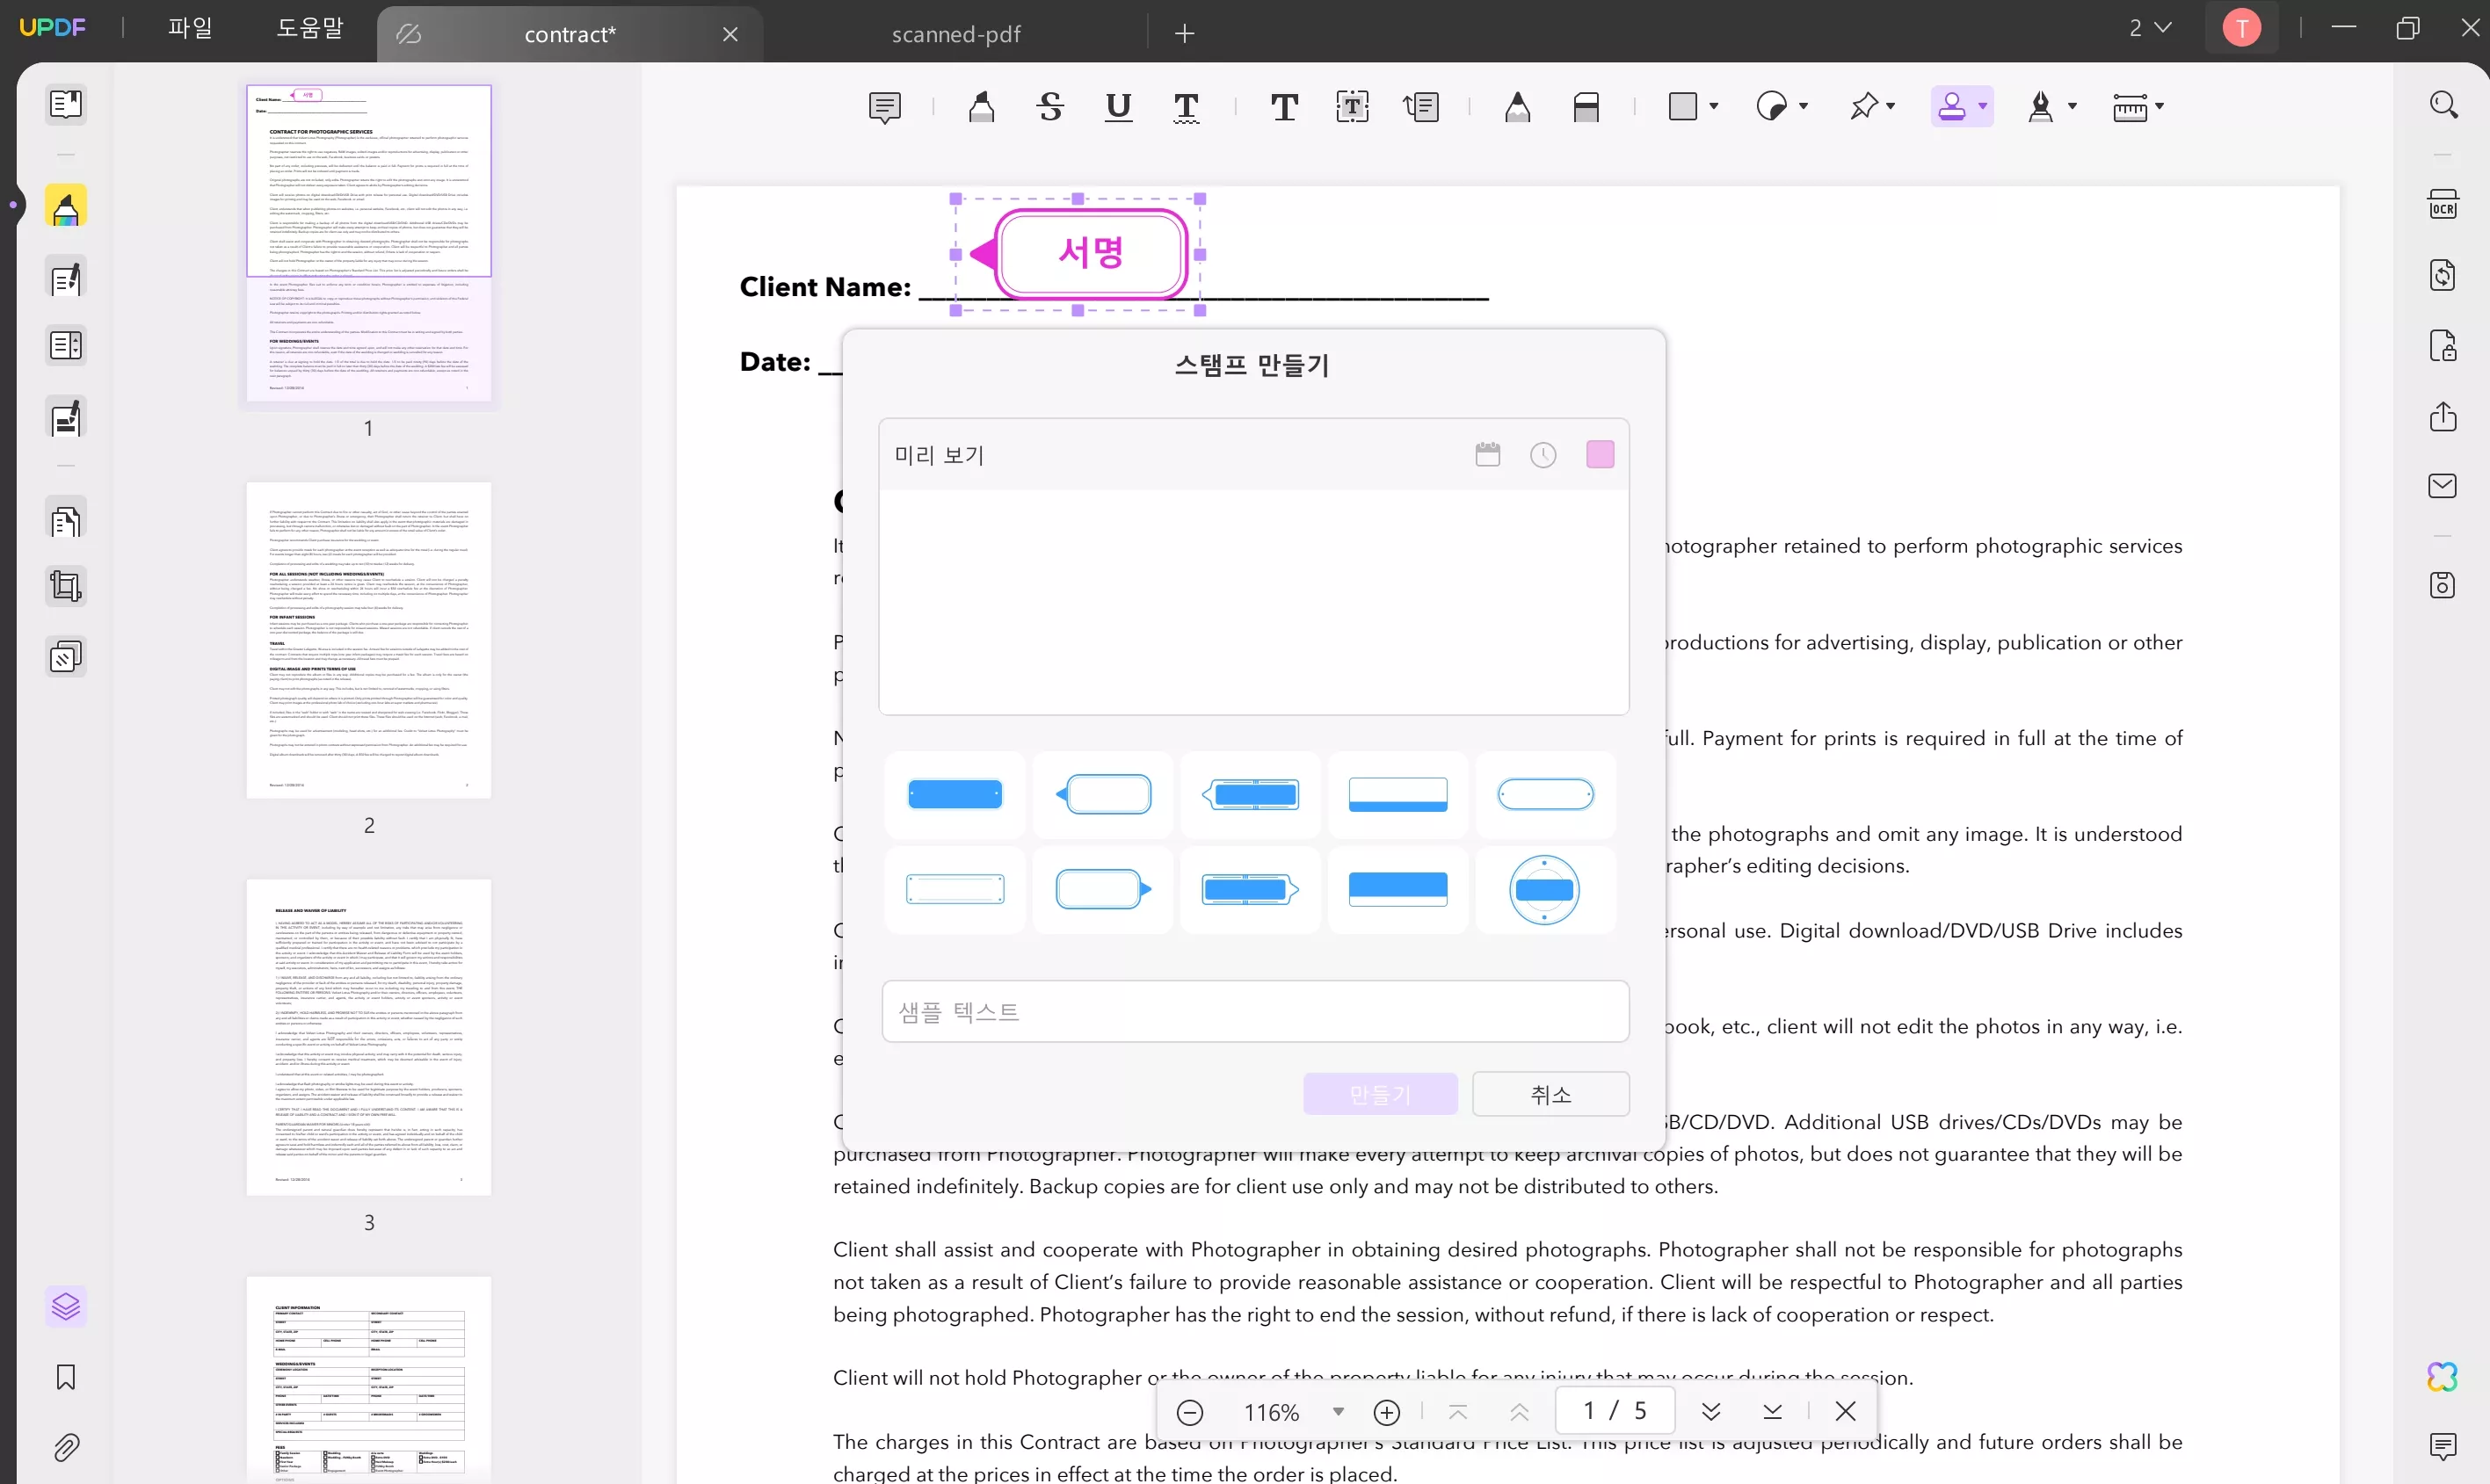Open the Convert PDF icon in right sidebar
2490x1484 pixels.
pos(2443,275)
